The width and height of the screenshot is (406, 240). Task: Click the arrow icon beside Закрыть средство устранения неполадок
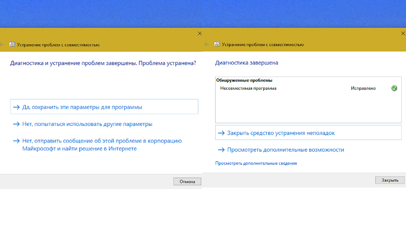tap(221, 133)
